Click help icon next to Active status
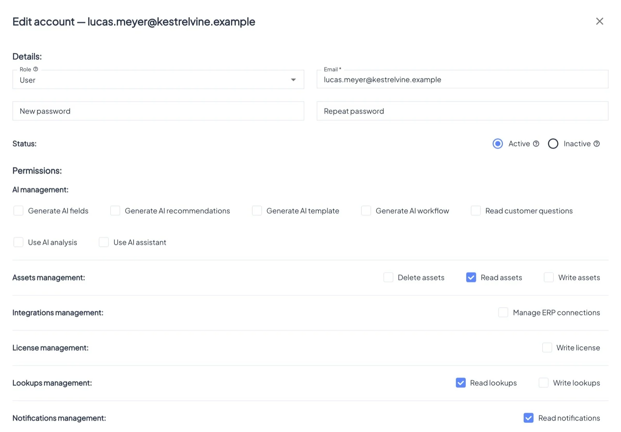This screenshot has width=621, height=432. coord(536,143)
